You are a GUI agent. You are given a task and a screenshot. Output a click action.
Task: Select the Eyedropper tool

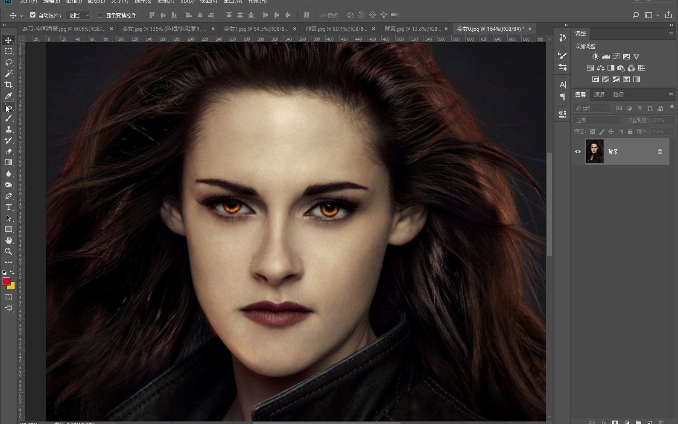9,96
